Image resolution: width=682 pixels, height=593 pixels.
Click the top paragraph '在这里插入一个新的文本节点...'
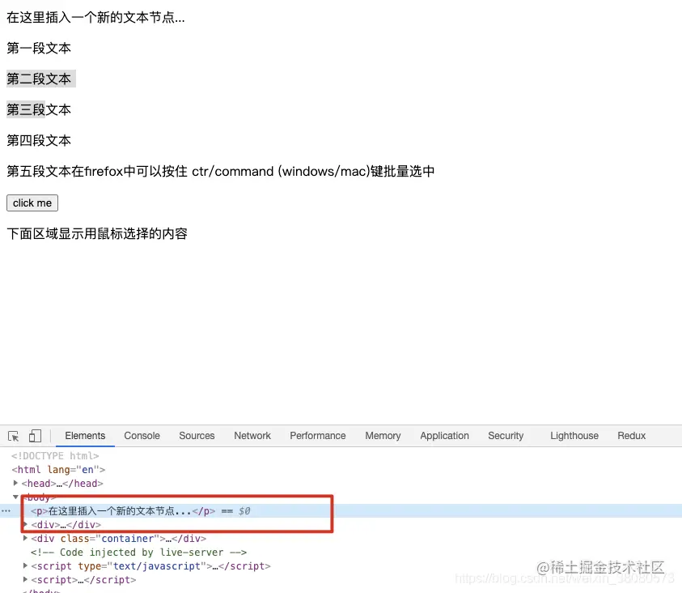tap(95, 18)
